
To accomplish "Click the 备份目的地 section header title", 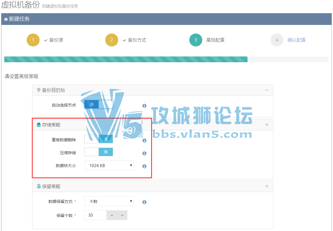I will 54,90.
